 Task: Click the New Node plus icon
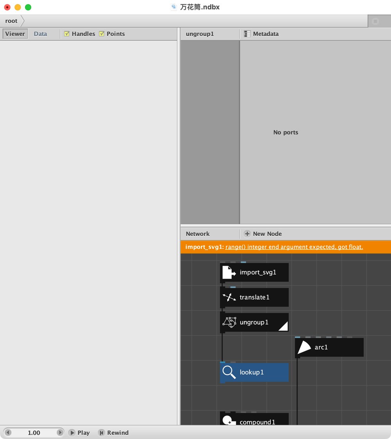[247, 234]
